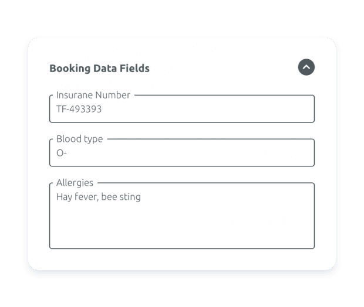
Task: Click the circular chevron-up icon
Action: pos(306,67)
